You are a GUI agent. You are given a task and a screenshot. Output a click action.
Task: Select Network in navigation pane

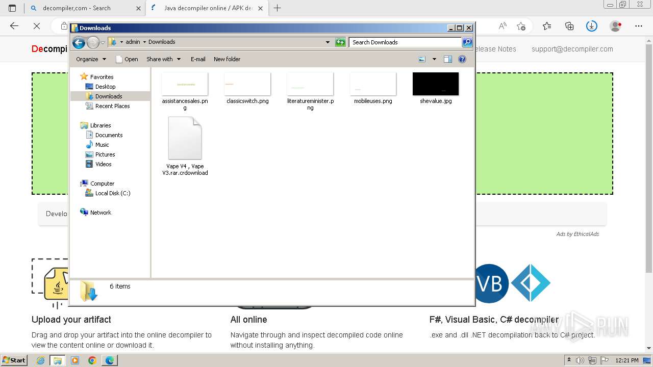pyautogui.click(x=101, y=213)
